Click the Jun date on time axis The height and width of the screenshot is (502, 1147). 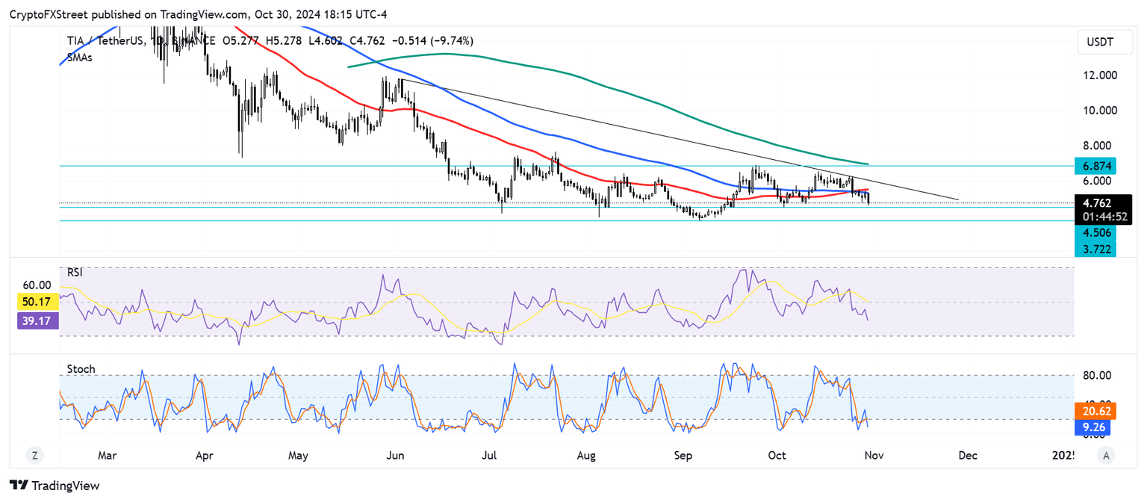click(396, 455)
